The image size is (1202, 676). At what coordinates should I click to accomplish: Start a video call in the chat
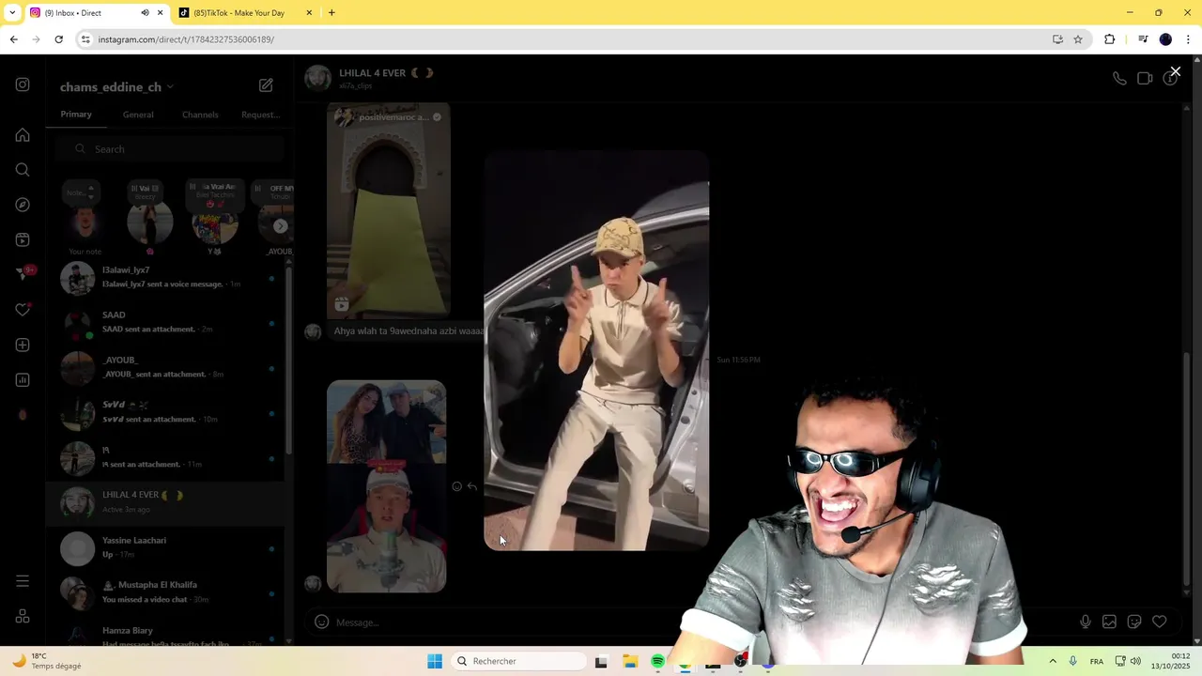coord(1145,79)
